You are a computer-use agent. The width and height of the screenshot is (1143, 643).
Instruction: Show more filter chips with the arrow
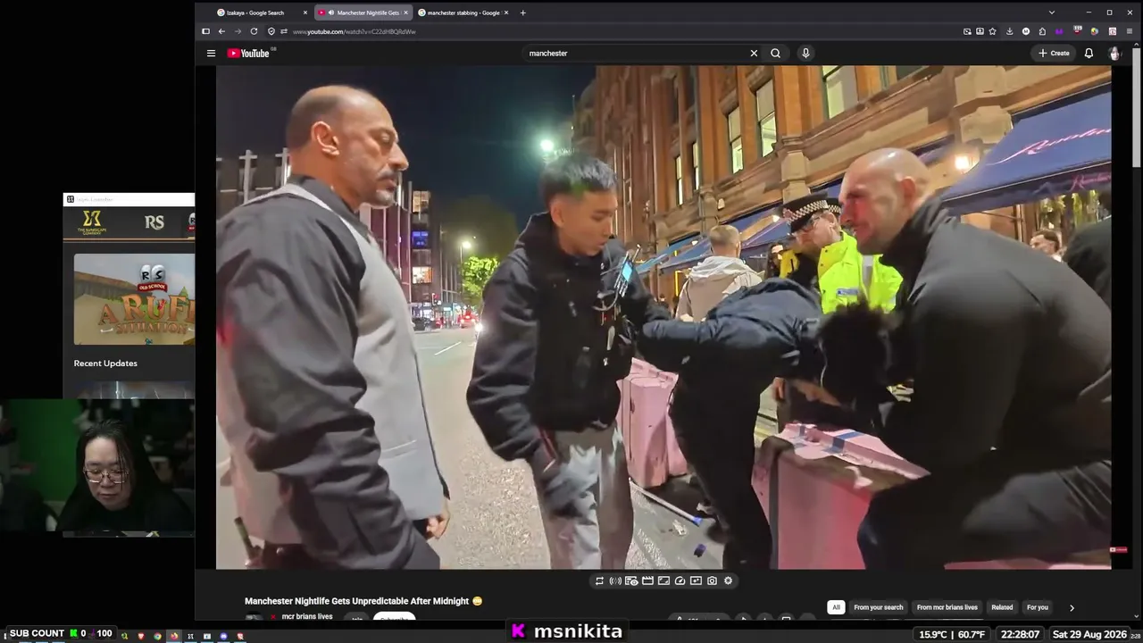point(1072,607)
